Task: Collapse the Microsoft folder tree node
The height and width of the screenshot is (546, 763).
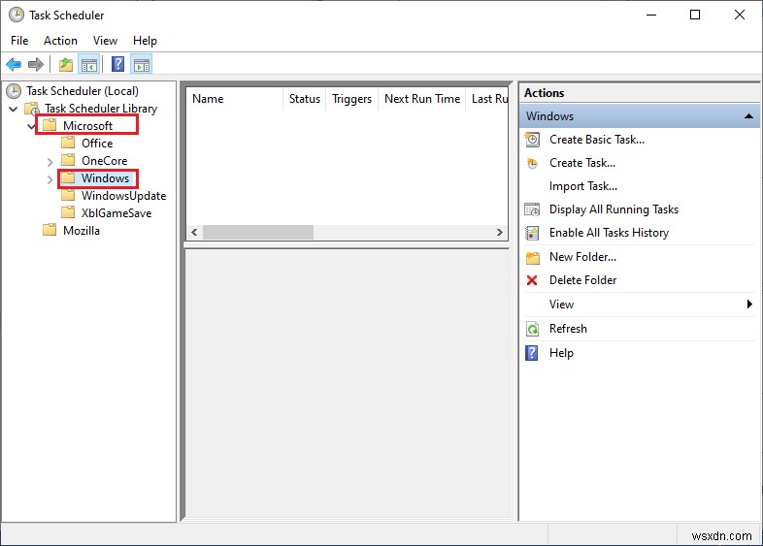Action: pyautogui.click(x=32, y=126)
